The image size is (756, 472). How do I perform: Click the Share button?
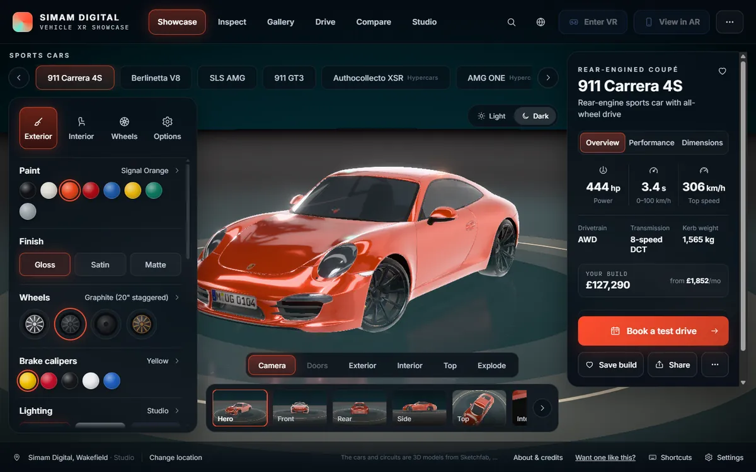point(672,364)
